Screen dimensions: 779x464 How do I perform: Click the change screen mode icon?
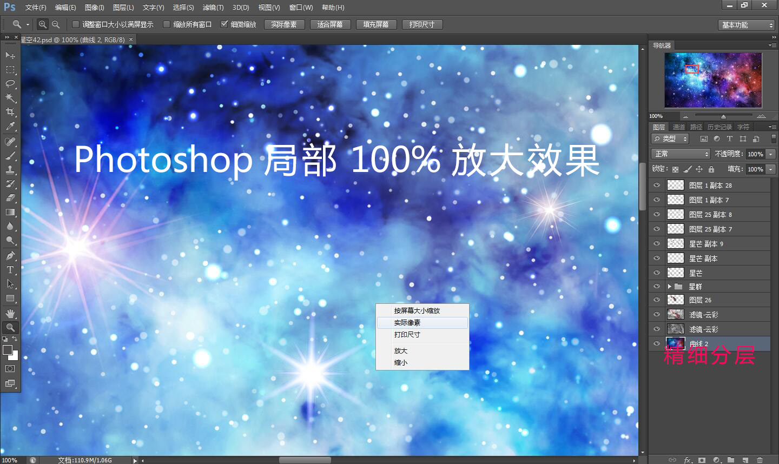click(x=10, y=383)
